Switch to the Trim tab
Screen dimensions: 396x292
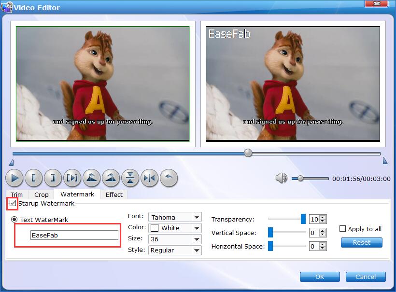click(x=17, y=195)
